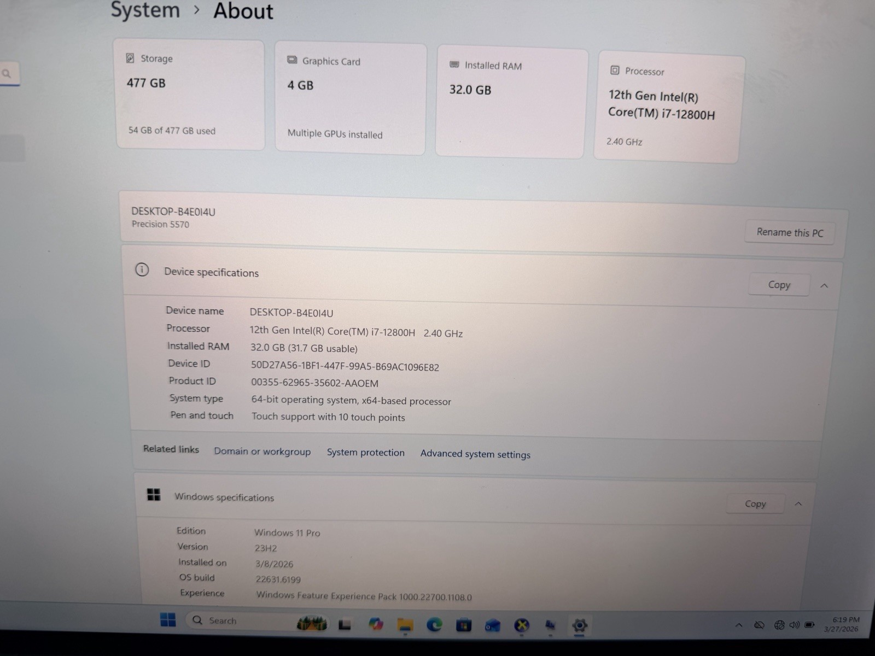The image size is (875, 656).
Task: Open the Microsoft Store app
Action: (x=463, y=623)
